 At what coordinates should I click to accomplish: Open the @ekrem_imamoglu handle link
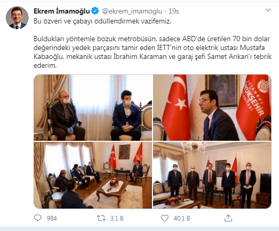coord(132,11)
